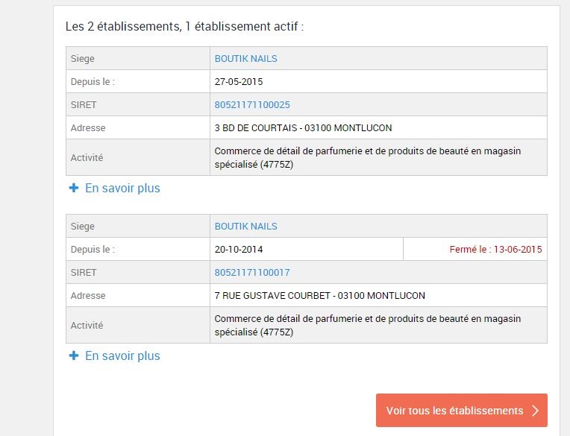570x436 pixels.
Task: Select the address 3 BD DE COURTAIS
Action: click(x=303, y=128)
